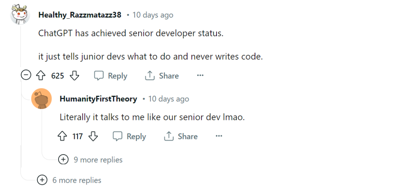The image size is (395, 189).
Task: Upvote the Healthy_Razzmatazz38 comment
Action: pyautogui.click(x=41, y=76)
